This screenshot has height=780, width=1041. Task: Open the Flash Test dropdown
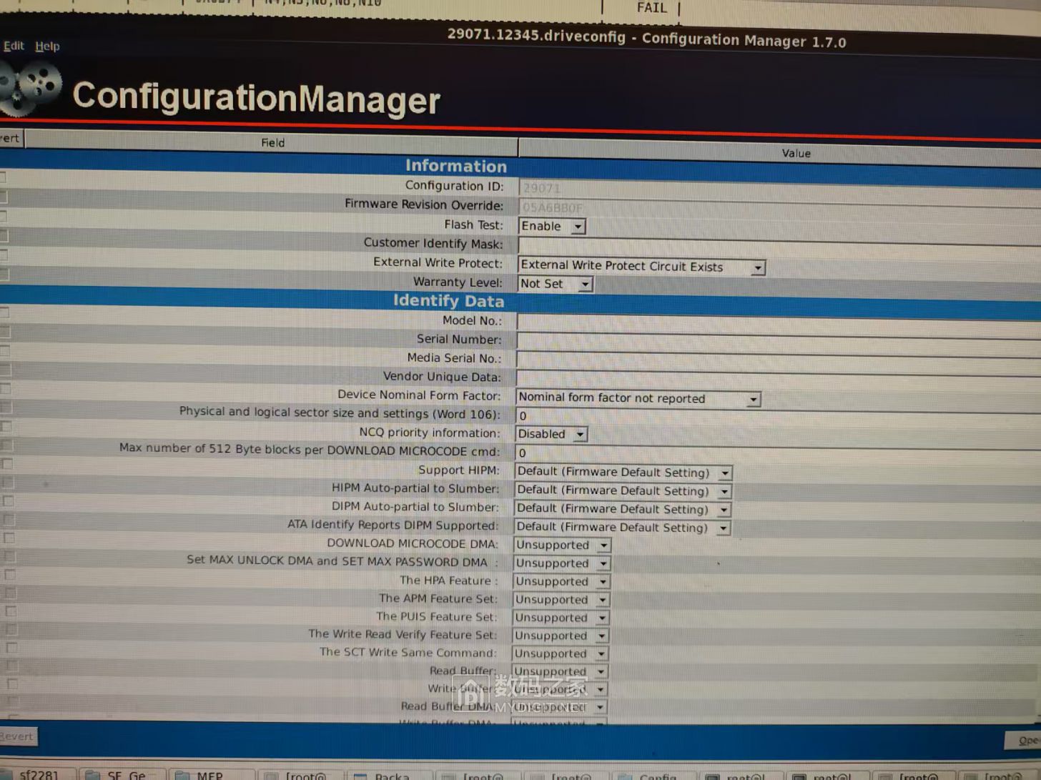point(552,226)
